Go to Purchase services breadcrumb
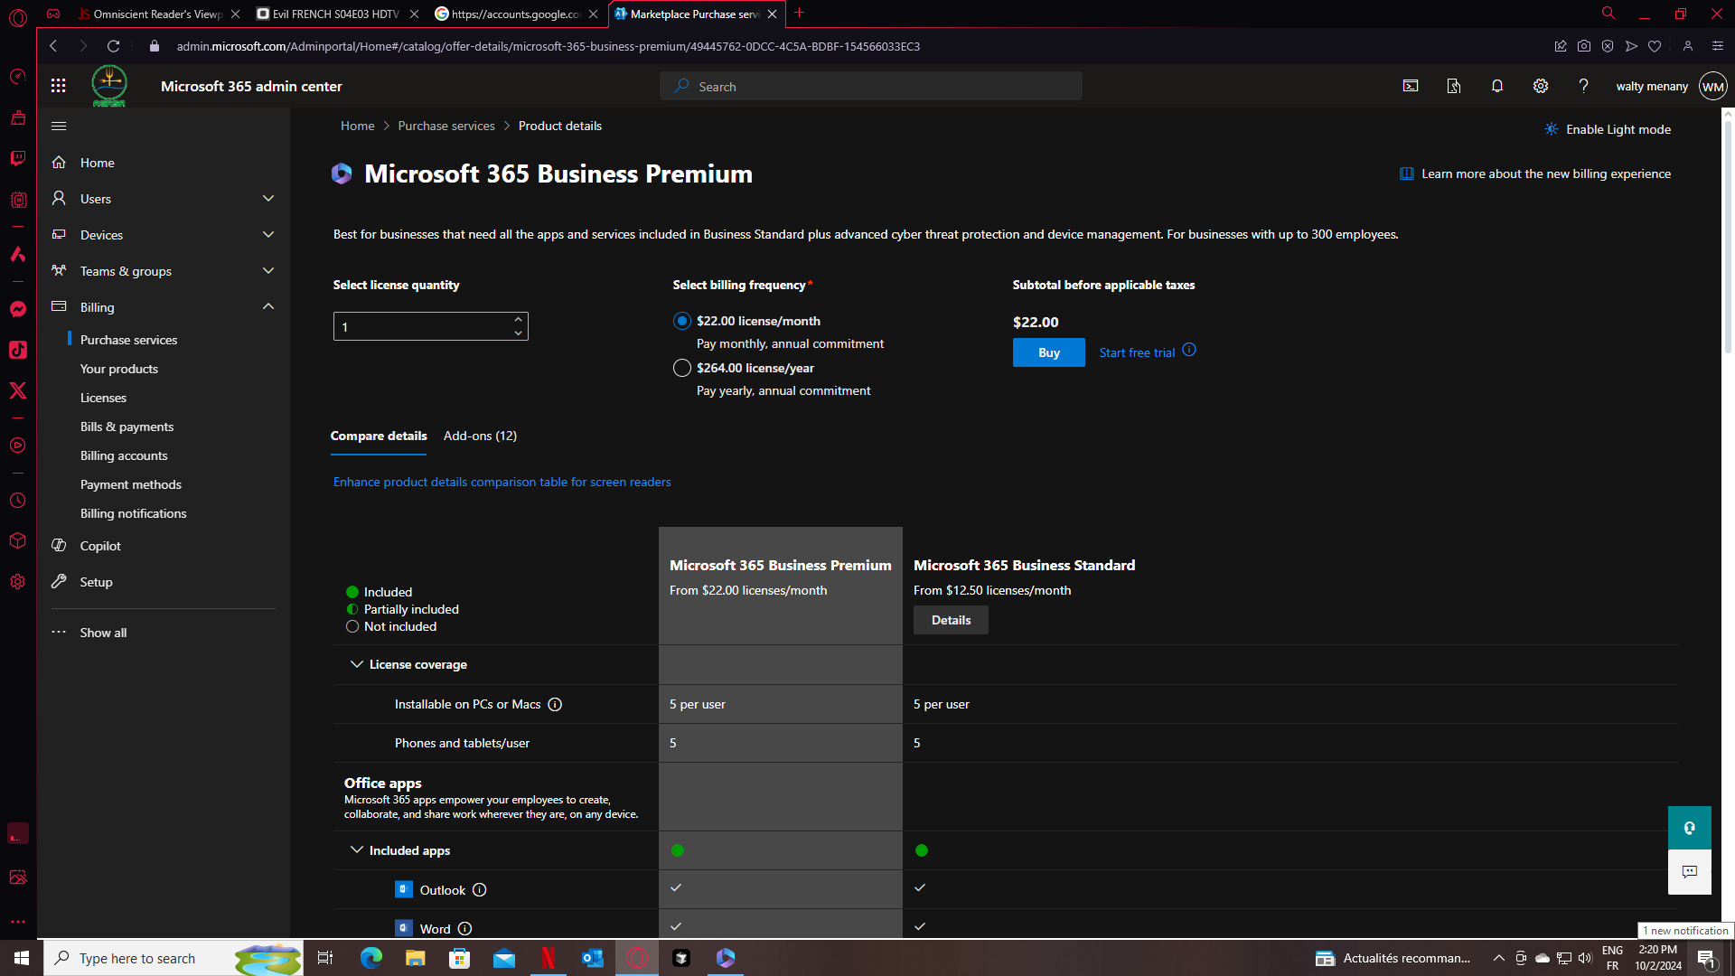Viewport: 1735px width, 976px height. click(446, 126)
